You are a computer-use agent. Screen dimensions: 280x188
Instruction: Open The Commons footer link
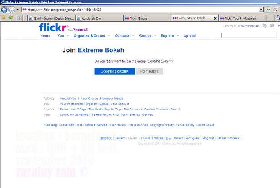coord(133,109)
